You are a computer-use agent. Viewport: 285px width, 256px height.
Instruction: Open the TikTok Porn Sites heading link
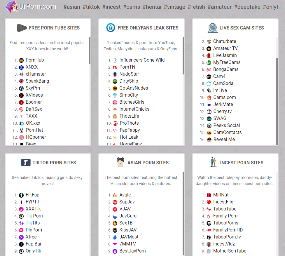(x=54, y=163)
